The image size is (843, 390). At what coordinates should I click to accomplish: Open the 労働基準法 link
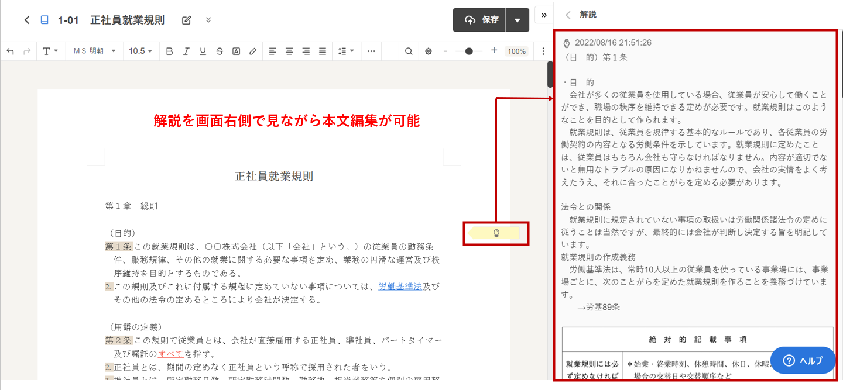coord(400,287)
